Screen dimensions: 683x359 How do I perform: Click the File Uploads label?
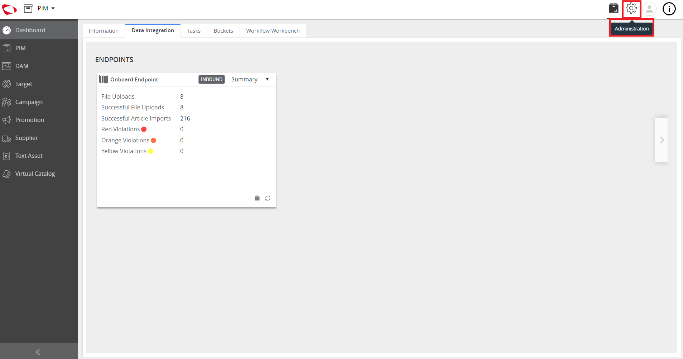tap(118, 96)
